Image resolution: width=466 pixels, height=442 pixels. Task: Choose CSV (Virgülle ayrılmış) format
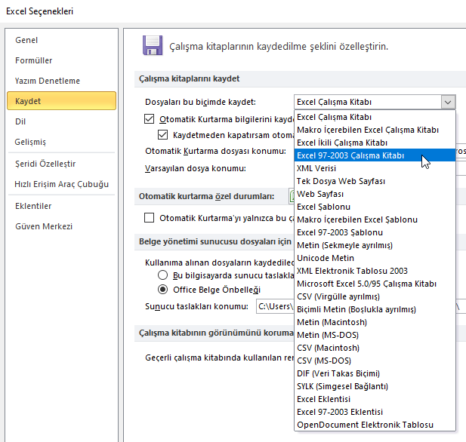tap(375, 296)
